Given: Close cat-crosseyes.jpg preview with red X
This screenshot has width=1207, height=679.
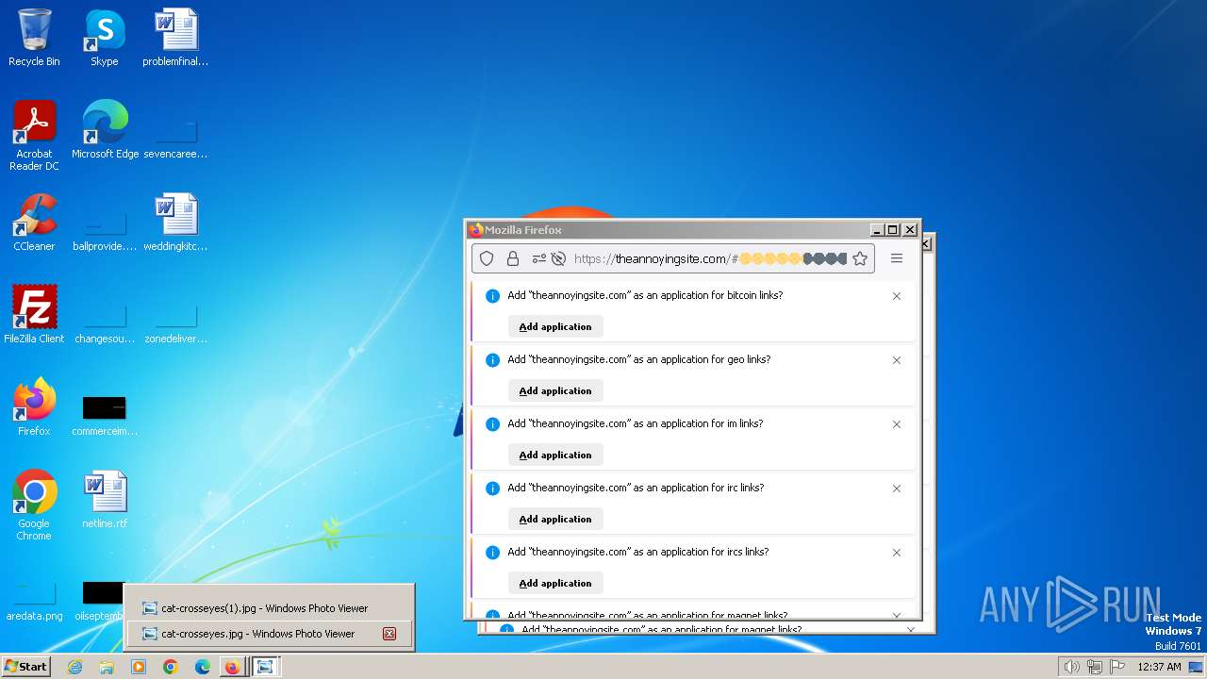Looking at the screenshot, I should coord(389,634).
